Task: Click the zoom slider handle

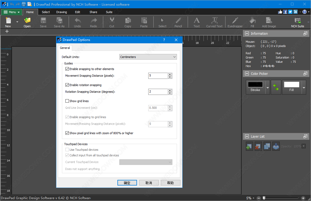Action: 264,198
